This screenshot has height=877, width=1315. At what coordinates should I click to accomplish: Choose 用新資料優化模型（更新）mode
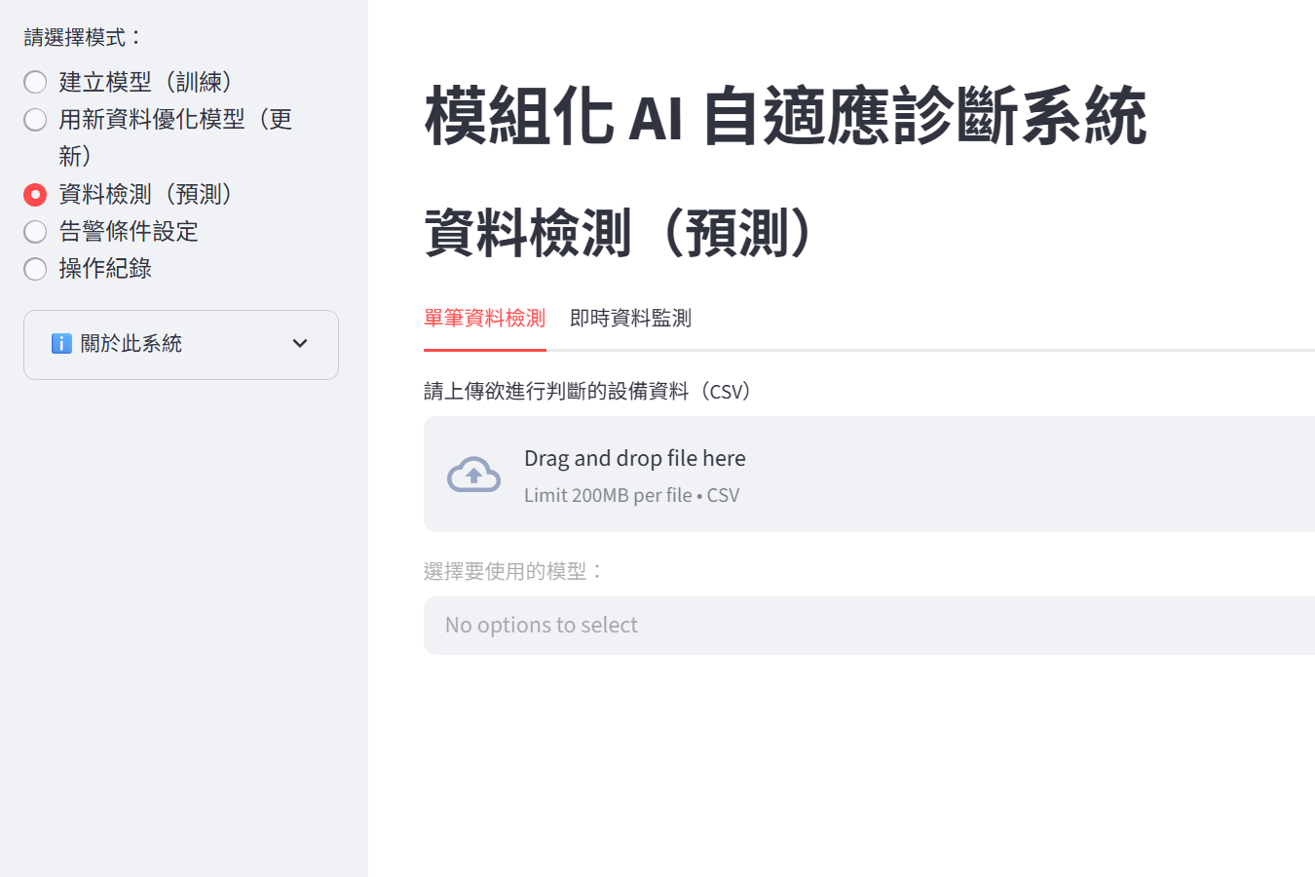35,120
